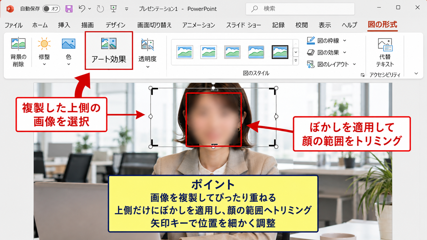The image size is (427, 240).
Task: Click 図のレイアウト icon
Action: coord(311,64)
